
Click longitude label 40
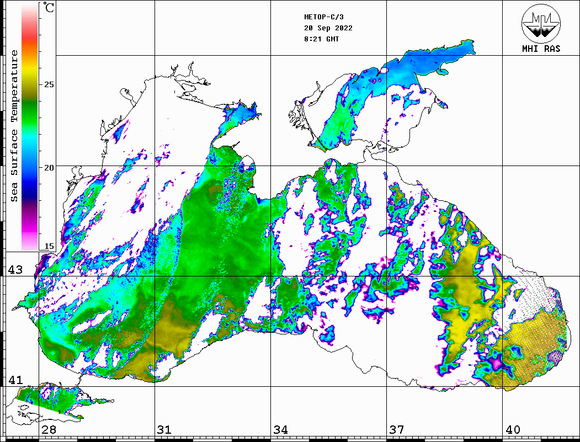(512, 430)
